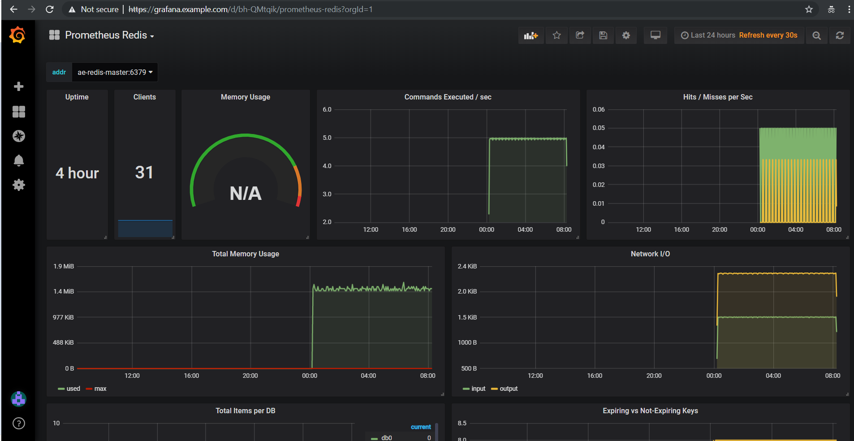This screenshot has width=854, height=441.
Task: Refresh the dashboard now
Action: [840, 35]
